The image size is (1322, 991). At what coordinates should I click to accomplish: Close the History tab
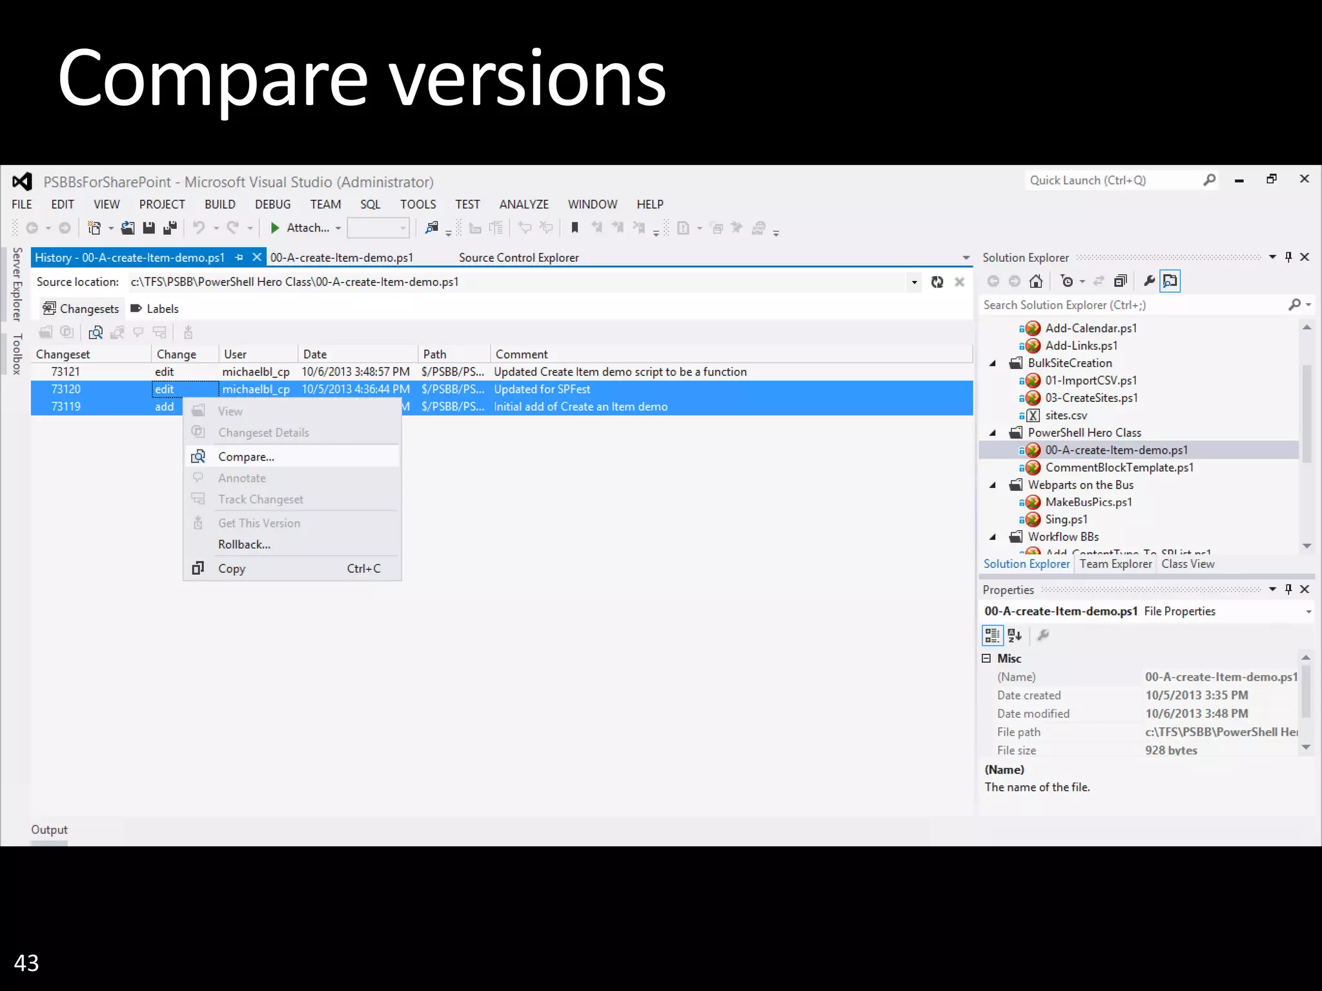click(x=257, y=257)
